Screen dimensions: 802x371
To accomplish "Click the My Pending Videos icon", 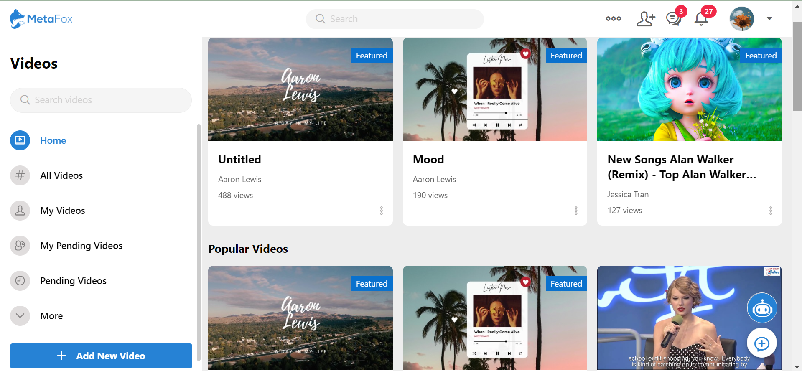I will click(x=20, y=246).
